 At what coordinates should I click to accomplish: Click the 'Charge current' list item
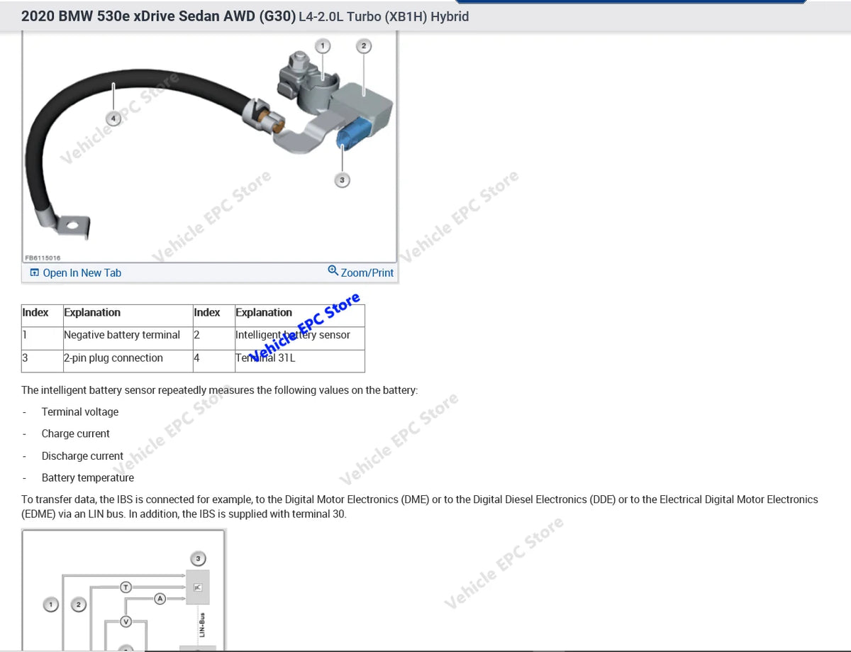coord(76,434)
